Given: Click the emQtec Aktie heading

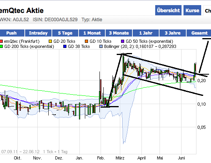Looking at the screenshot, I should pos(22,11).
